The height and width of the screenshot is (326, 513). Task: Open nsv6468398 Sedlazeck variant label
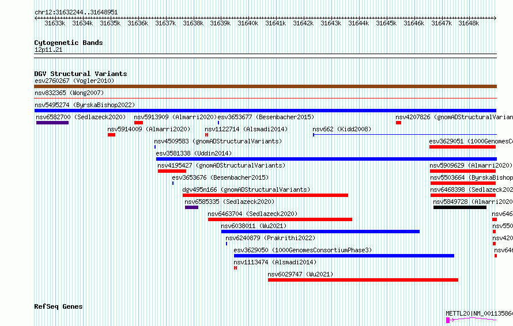coord(471,189)
